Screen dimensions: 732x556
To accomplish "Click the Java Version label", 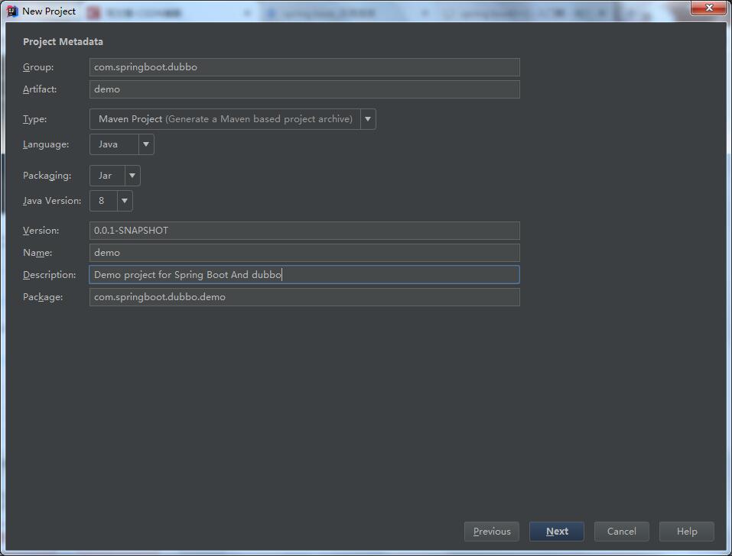I will click(x=52, y=201).
